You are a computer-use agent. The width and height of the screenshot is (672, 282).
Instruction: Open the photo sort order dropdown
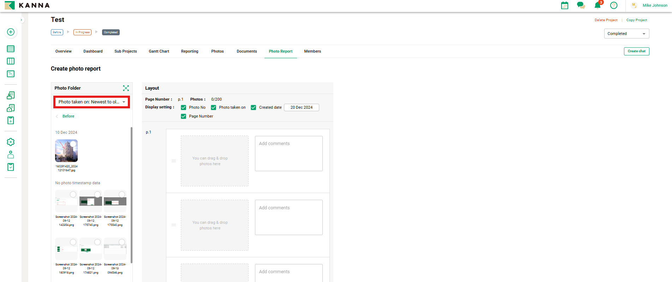[91, 102]
